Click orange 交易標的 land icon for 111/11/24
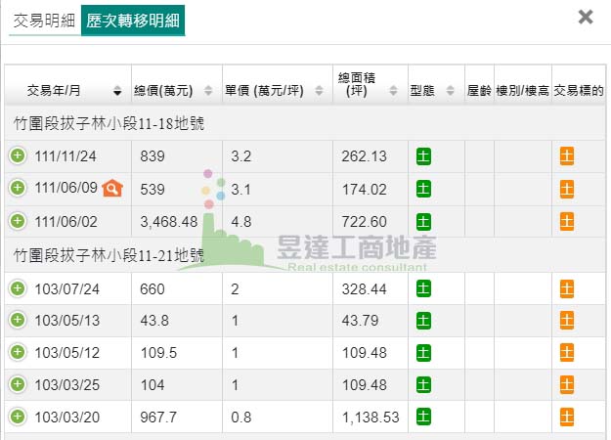 tap(567, 156)
